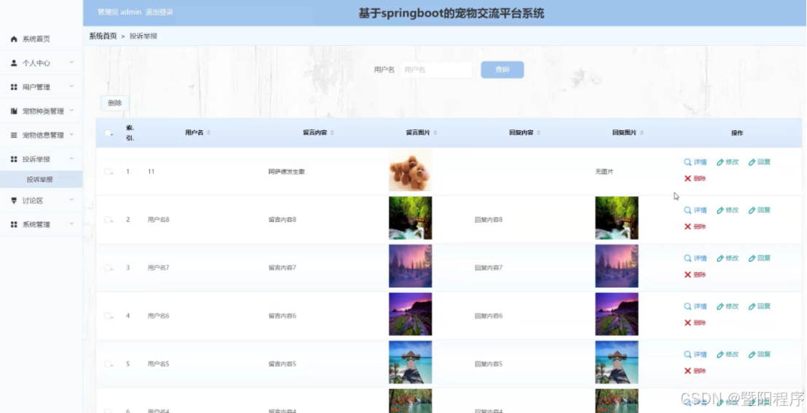Click the icon beside 宠物种类管理
807x413 pixels.
tap(14, 111)
